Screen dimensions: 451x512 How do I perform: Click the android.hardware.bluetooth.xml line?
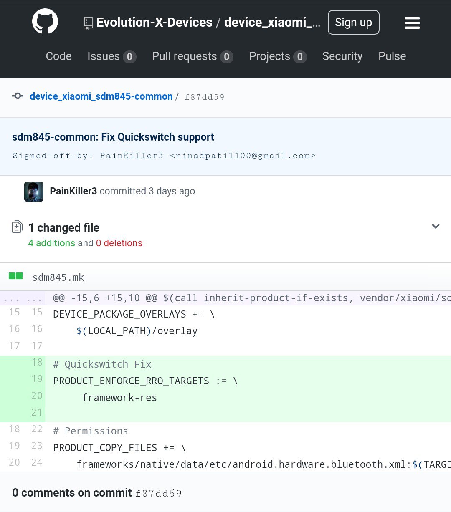(x=264, y=464)
